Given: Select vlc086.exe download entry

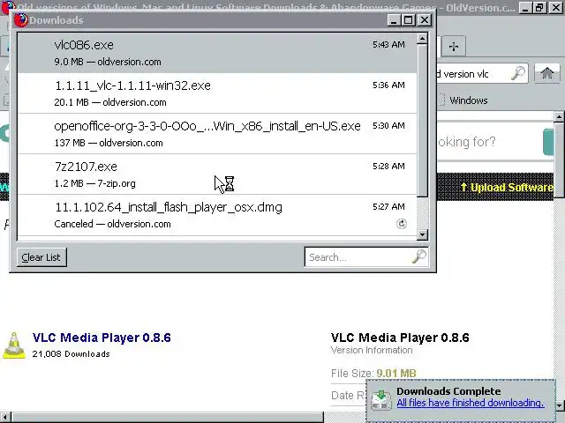Looking at the screenshot, I should (x=217, y=53).
